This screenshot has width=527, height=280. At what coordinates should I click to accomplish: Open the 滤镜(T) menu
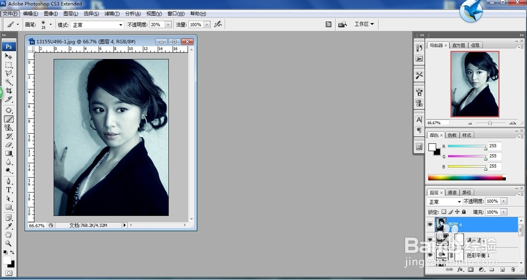pyautogui.click(x=112, y=14)
